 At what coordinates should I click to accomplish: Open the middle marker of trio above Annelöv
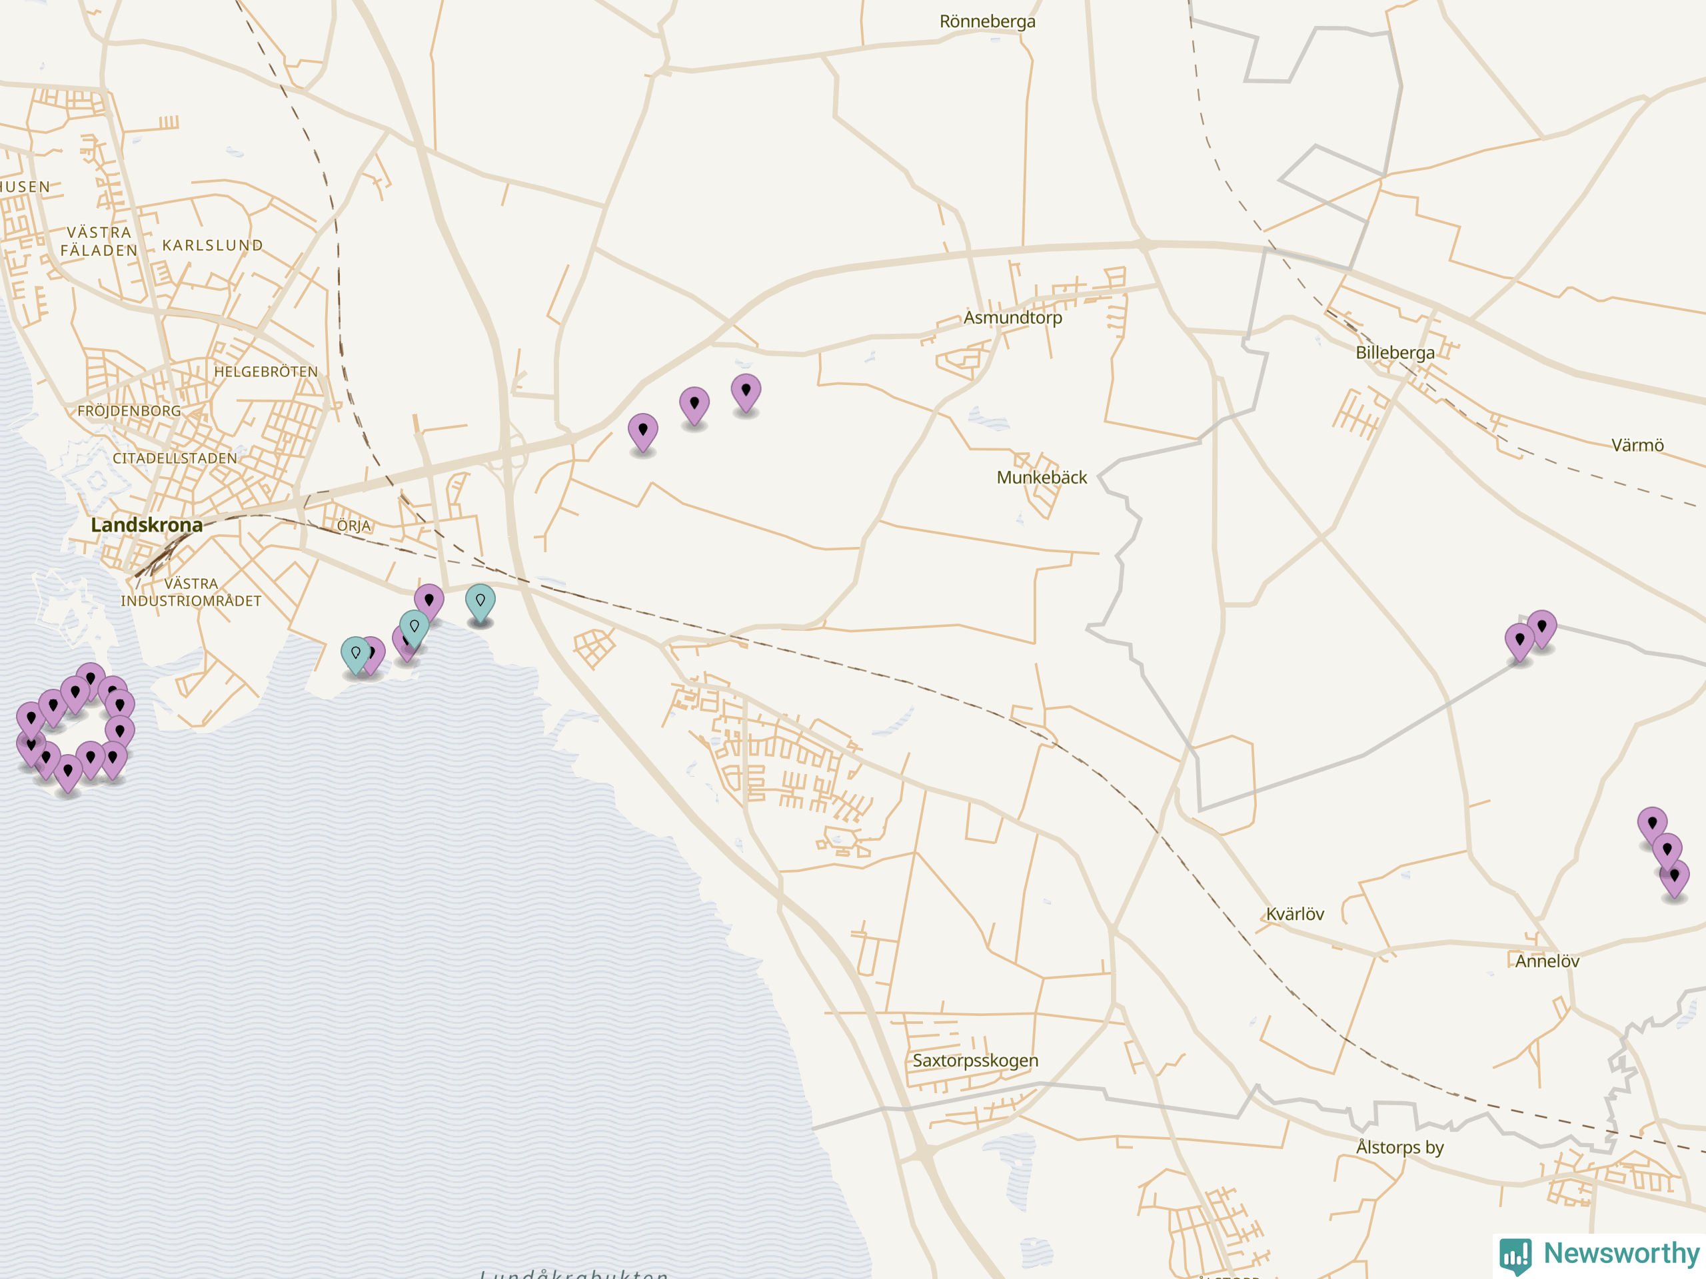[x=1667, y=853]
